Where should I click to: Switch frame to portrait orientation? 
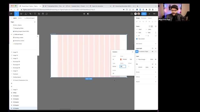pos(149,26)
